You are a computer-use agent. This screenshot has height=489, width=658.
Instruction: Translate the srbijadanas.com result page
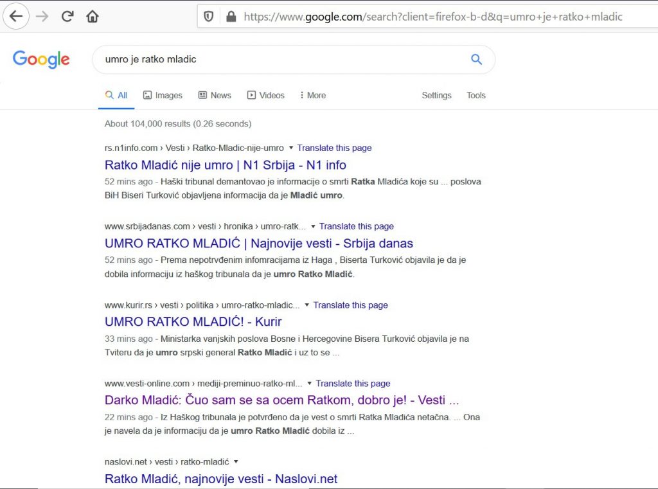[x=357, y=226]
